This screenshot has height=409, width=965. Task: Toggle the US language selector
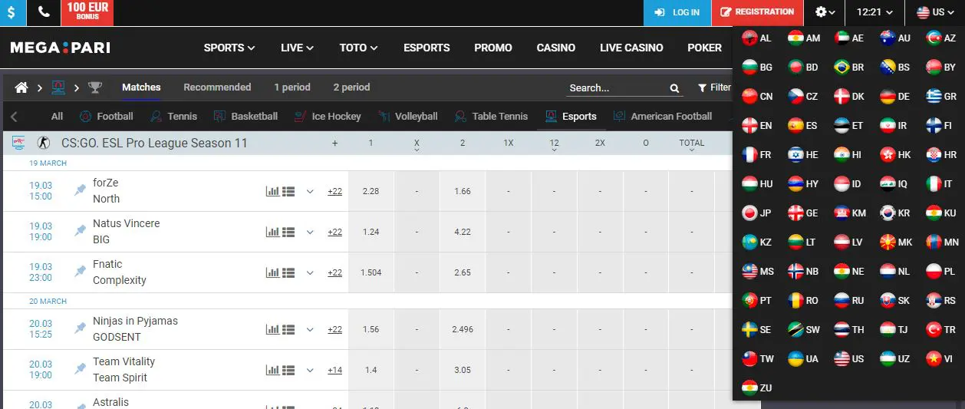(934, 12)
